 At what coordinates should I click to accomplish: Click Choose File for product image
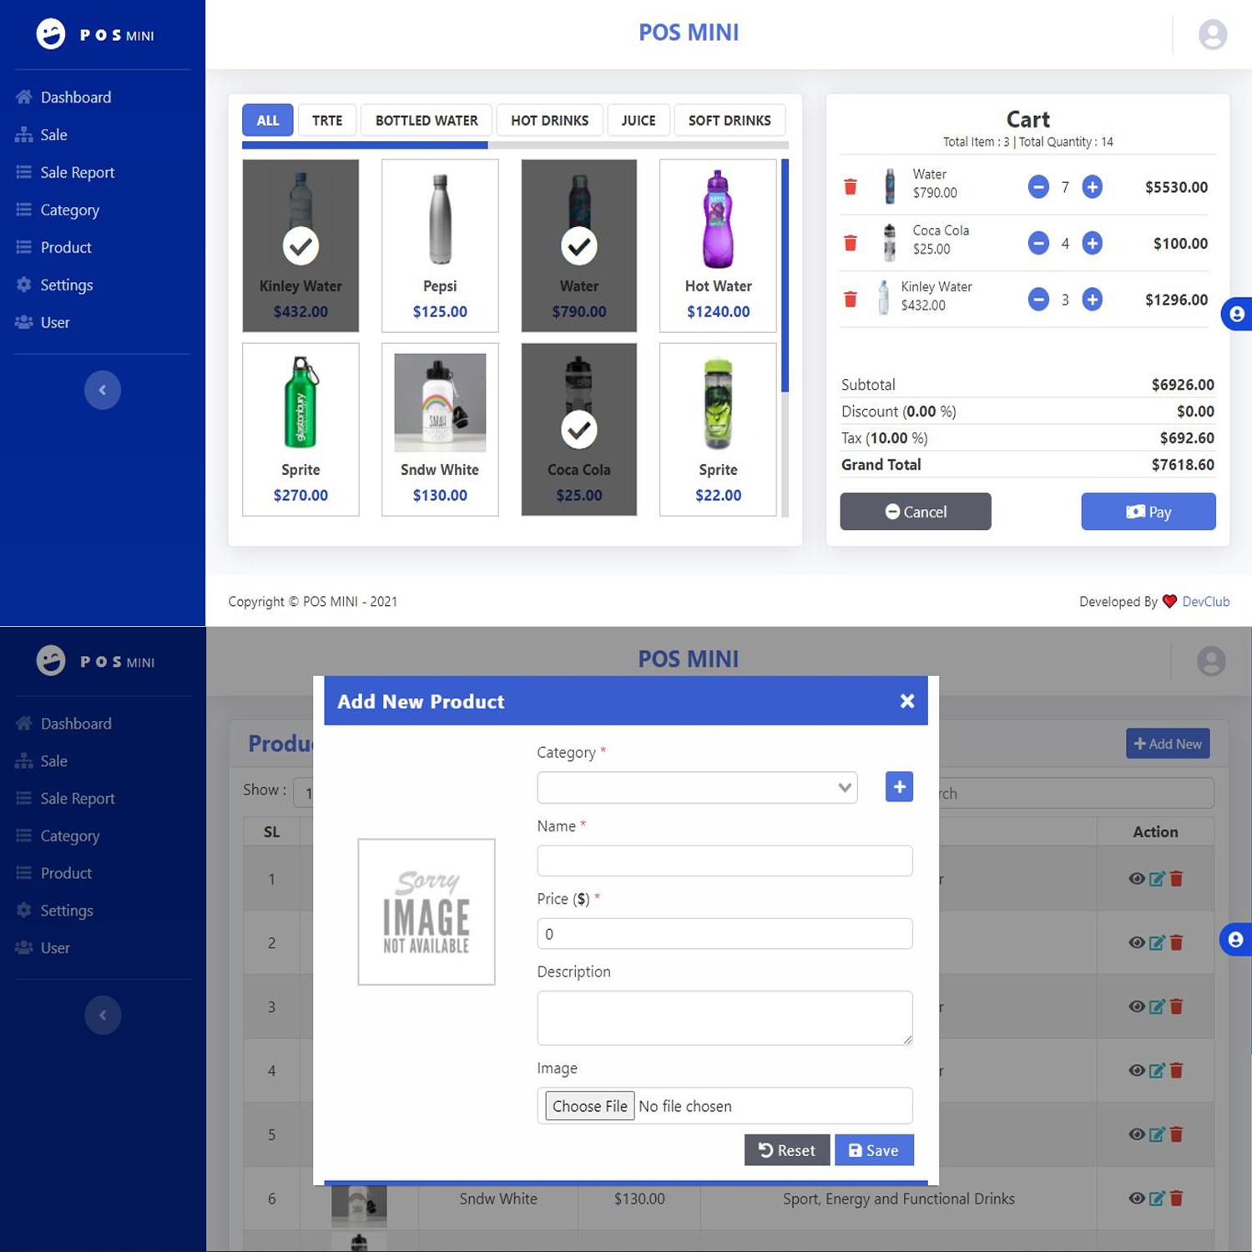(589, 1106)
